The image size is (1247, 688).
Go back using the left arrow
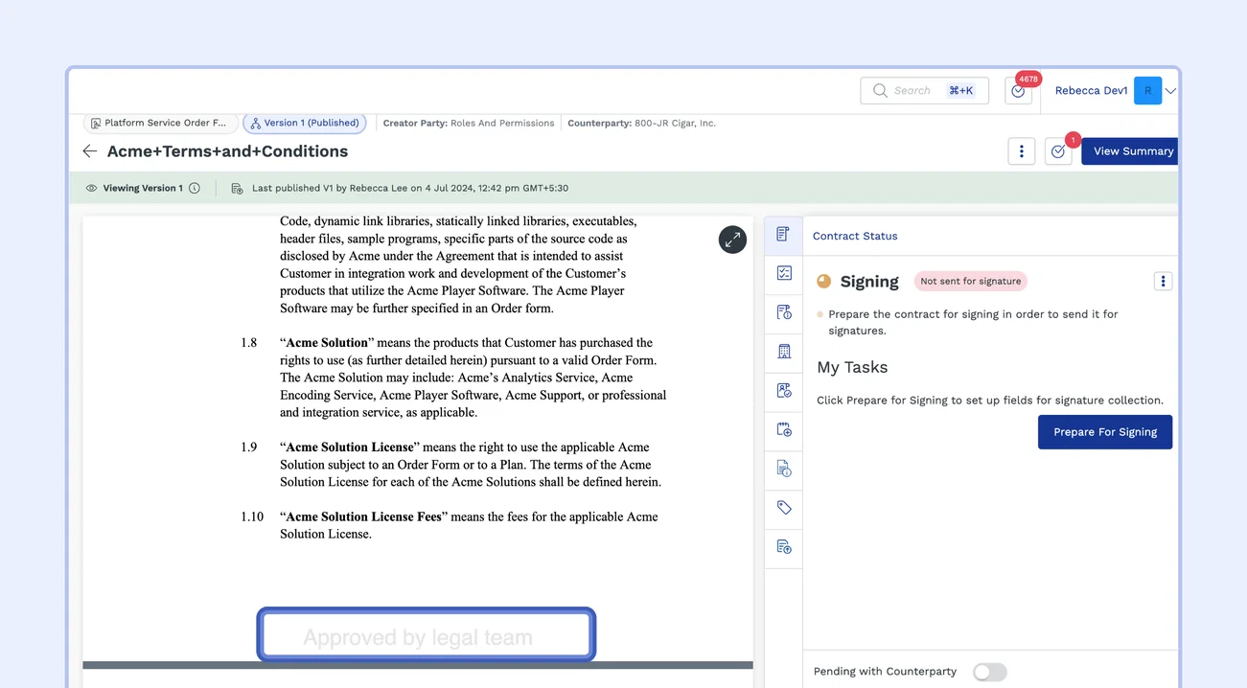pyautogui.click(x=90, y=151)
